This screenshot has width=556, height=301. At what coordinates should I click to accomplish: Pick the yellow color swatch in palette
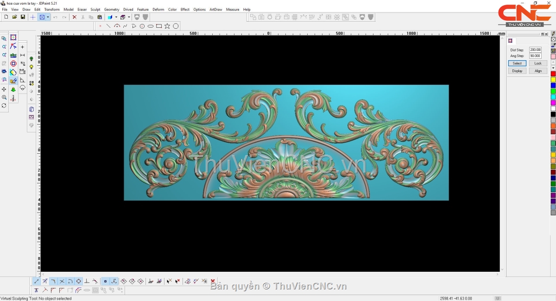coord(553,80)
